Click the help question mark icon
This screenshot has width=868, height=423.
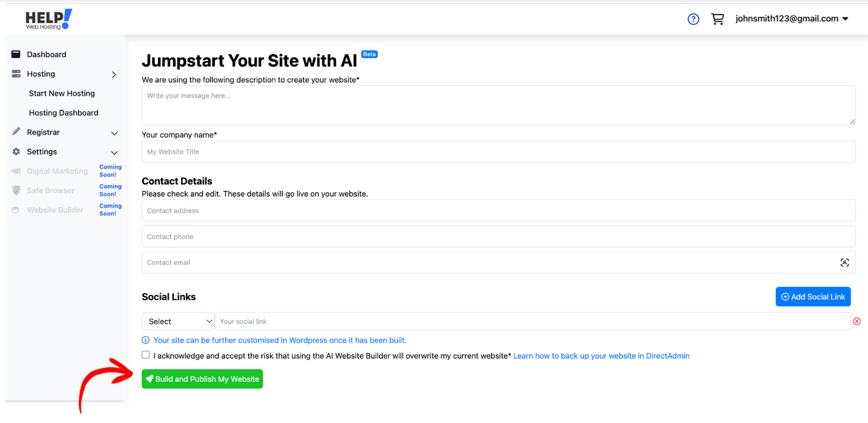coord(693,20)
